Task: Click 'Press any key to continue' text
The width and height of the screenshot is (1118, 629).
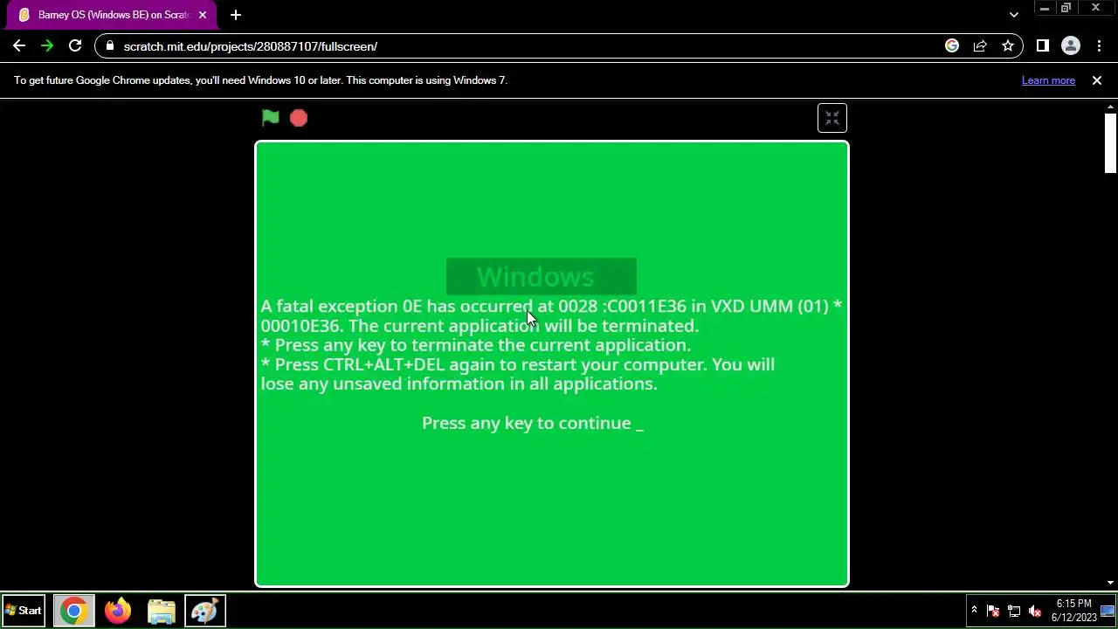Action: pos(532,423)
